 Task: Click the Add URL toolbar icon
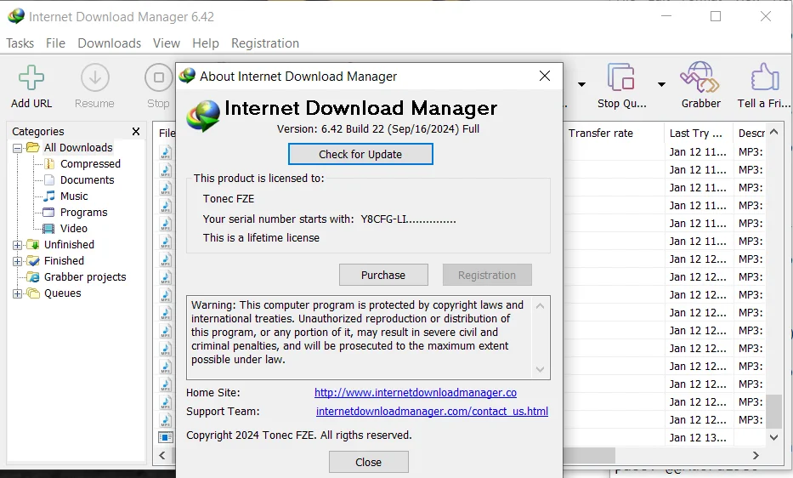[31, 78]
